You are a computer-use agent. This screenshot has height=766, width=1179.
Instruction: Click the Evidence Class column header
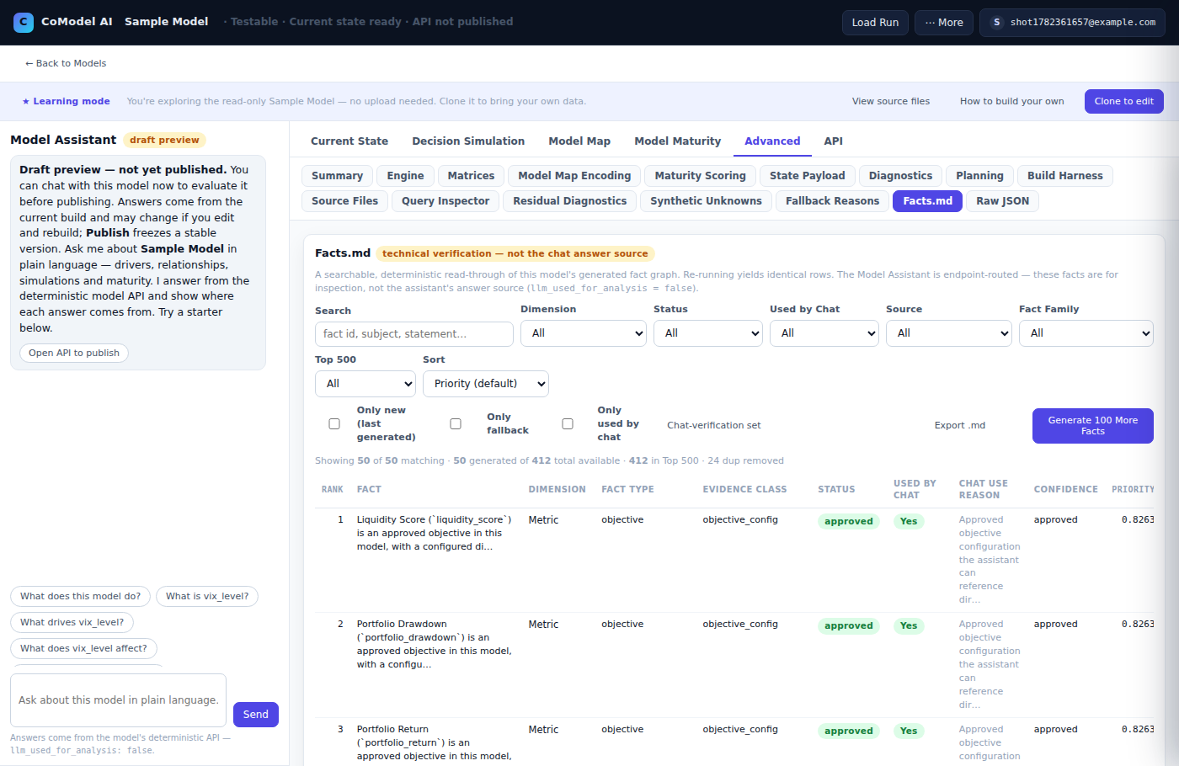coord(745,490)
